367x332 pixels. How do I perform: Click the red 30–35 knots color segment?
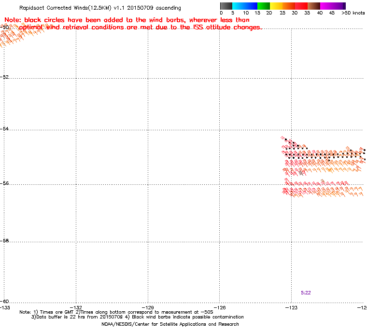(x=301, y=6)
